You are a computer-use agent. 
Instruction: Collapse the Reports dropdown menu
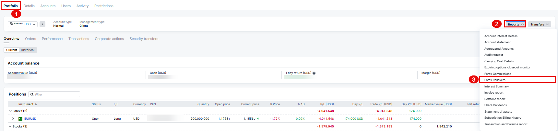(x=516, y=25)
